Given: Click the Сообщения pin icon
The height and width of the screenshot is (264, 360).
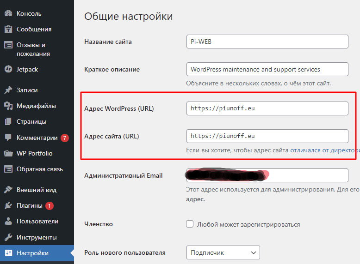Looking at the screenshot, I should point(8,29).
